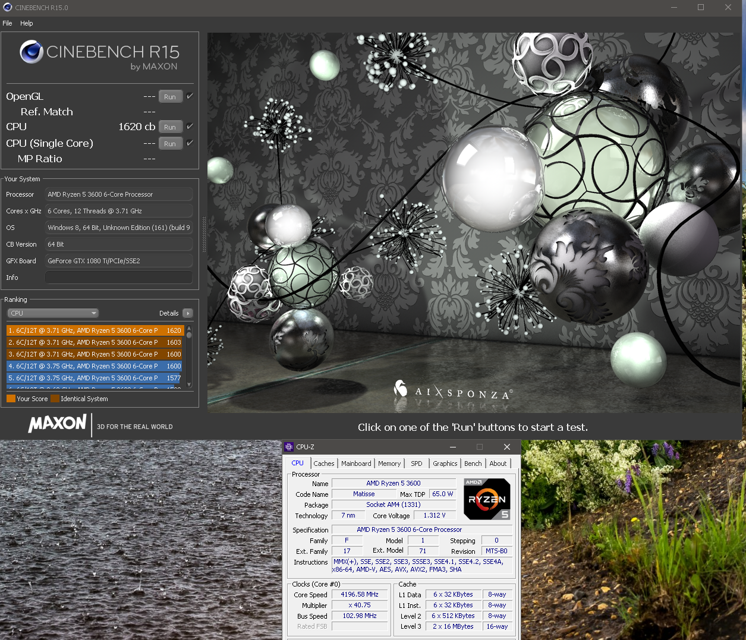This screenshot has width=746, height=640.
Task: Click the GFX Board value field
Action: click(119, 261)
